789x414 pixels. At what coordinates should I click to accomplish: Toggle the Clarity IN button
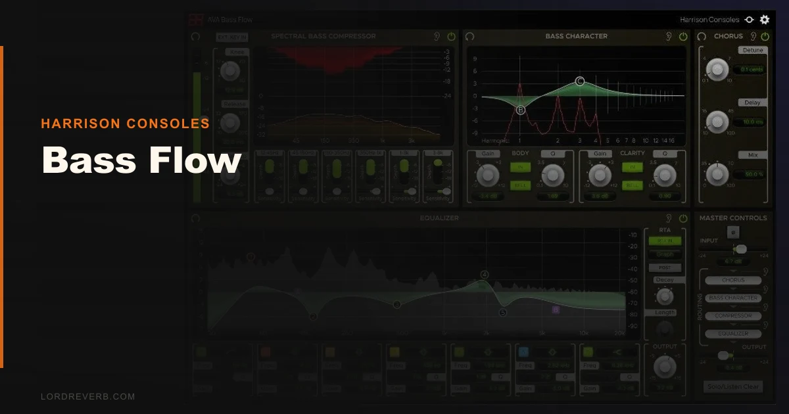(633, 168)
